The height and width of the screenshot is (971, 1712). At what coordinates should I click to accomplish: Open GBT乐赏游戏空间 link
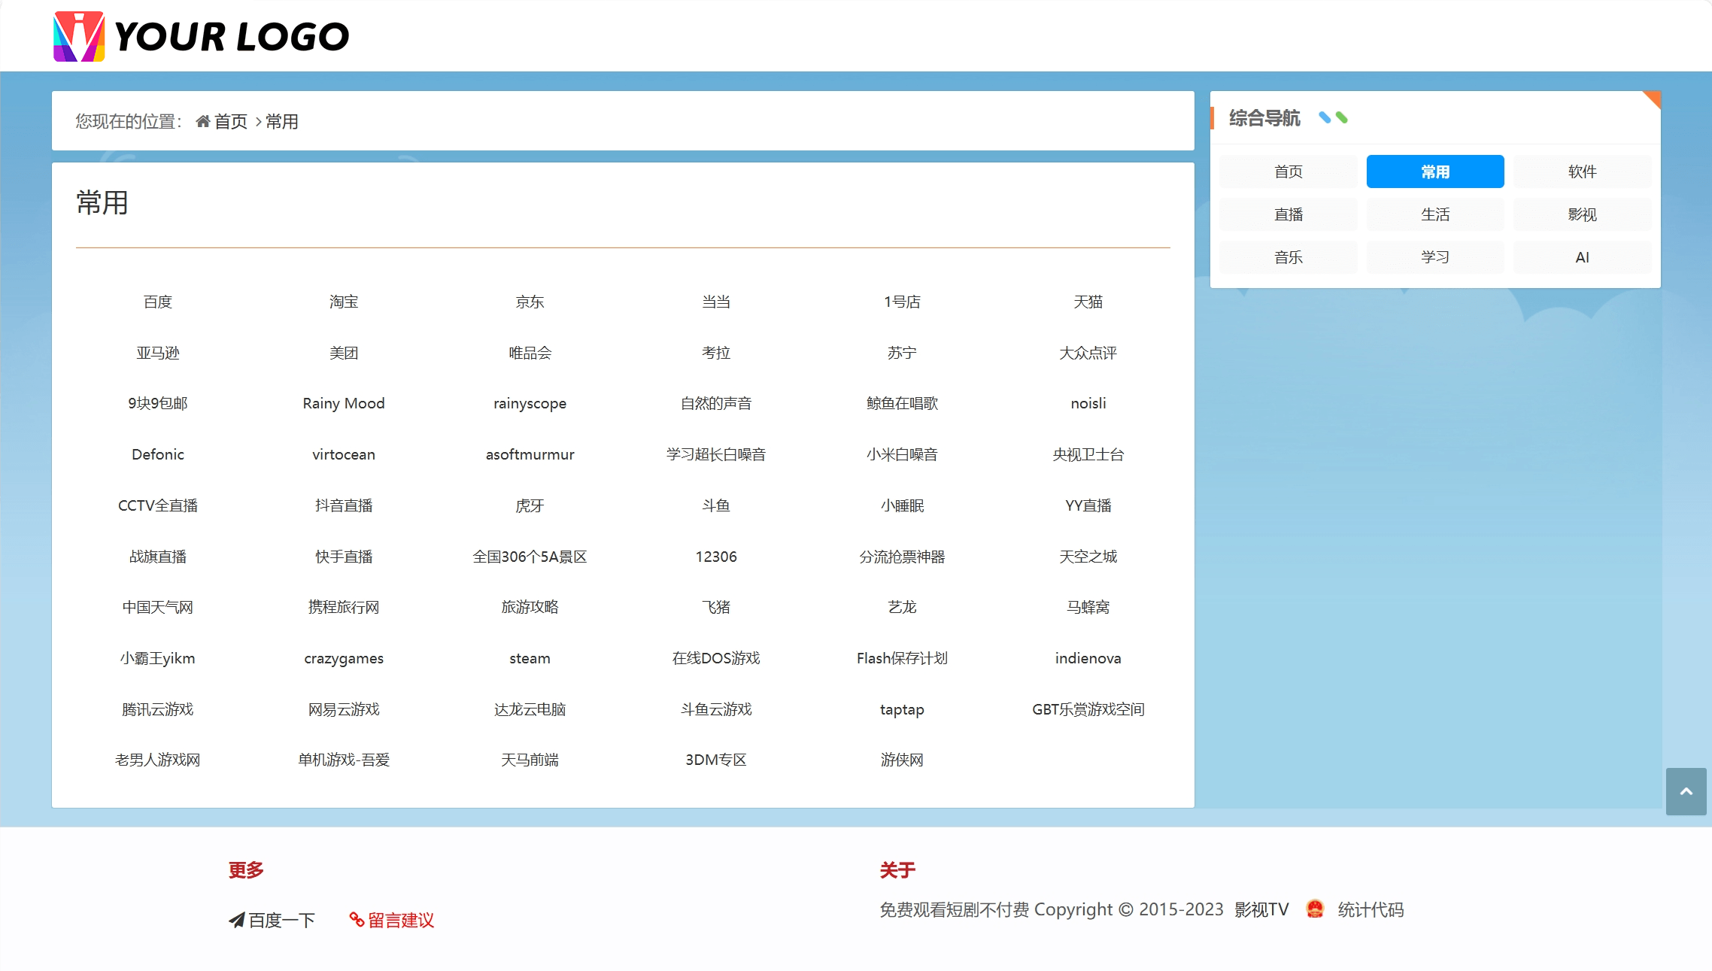1088,709
